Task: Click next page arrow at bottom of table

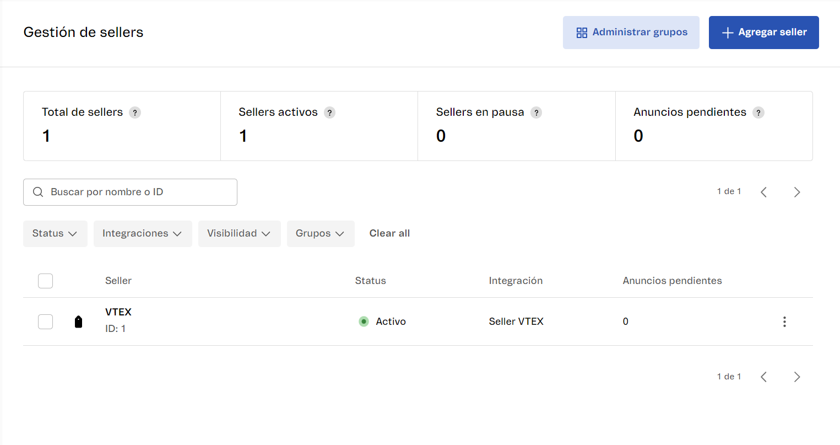Action: [x=796, y=377]
